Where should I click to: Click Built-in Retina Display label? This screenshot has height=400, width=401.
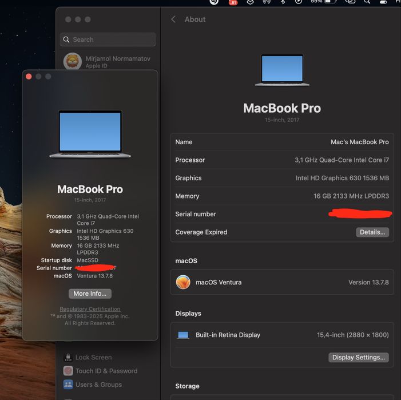click(x=228, y=335)
